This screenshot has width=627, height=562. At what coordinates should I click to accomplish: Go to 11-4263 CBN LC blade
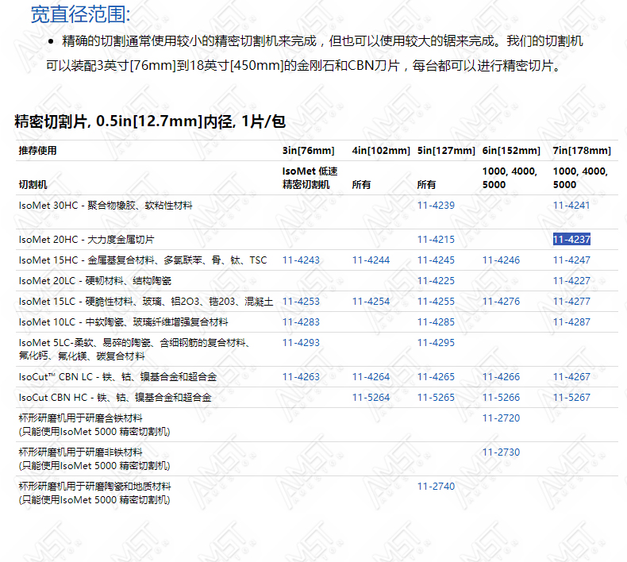tap(301, 377)
